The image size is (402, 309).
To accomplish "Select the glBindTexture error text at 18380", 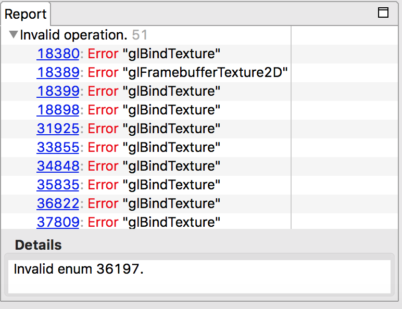I will [171, 54].
